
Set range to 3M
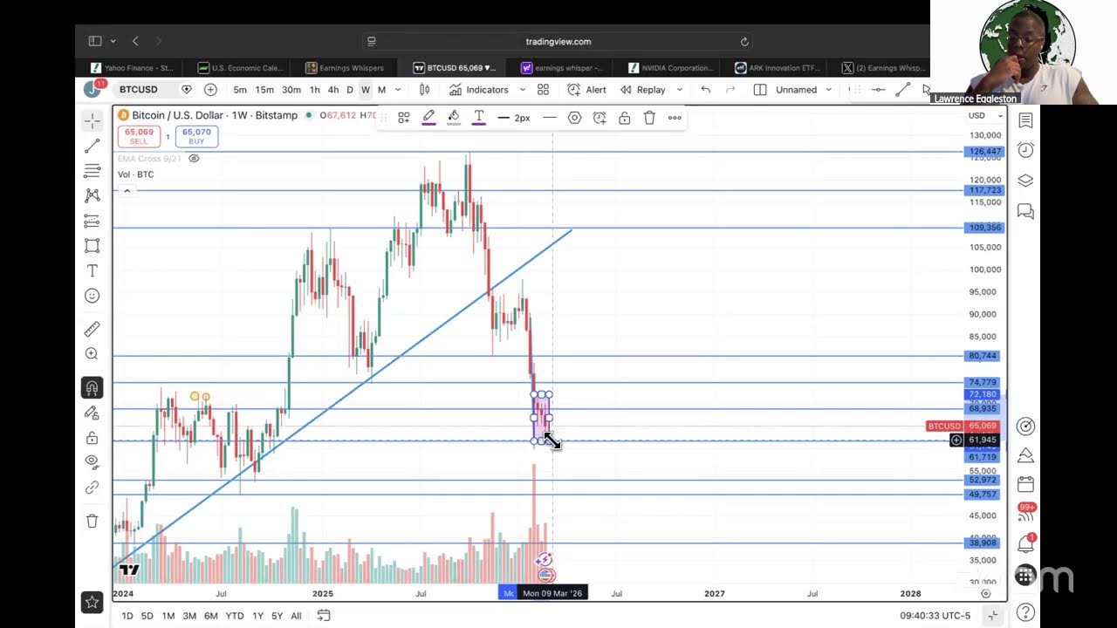click(189, 616)
